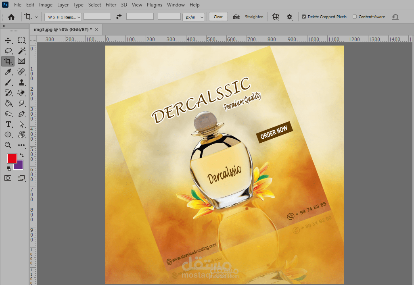Screen dimensions: 414x285
Task: Select the Hand tool
Action: (x=21, y=135)
